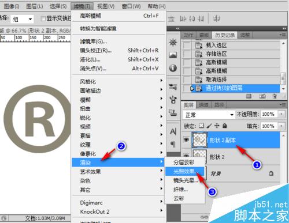Toggle lock all padlock icon
The height and width of the screenshot is (223, 289).
[224, 126]
